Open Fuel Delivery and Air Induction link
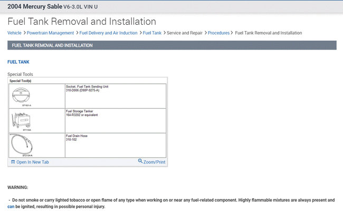This screenshot has width=343, height=211. (108, 33)
